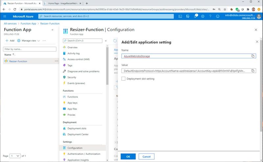Focus the Search resources top bar field
Screen dimensions: 263x162
tap(106, 16)
